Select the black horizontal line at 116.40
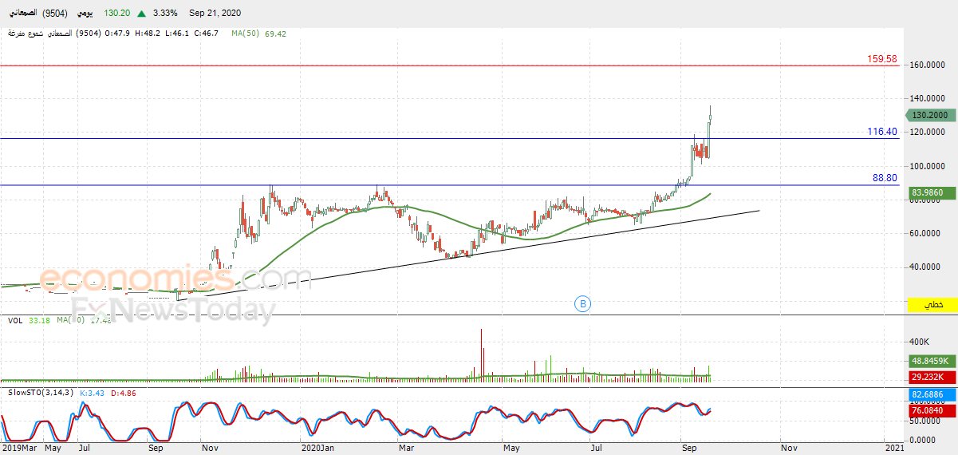The width and height of the screenshot is (958, 455). point(450,138)
